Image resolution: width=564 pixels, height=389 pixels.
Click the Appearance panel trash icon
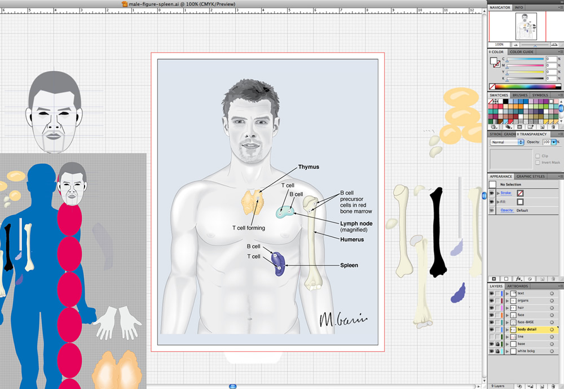554,279
